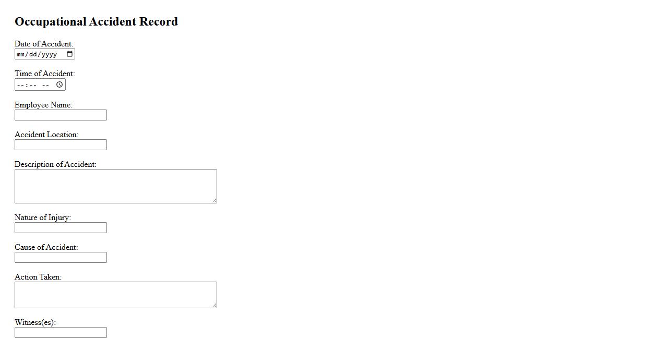Click the Cause of Accident text box
Viewport: 667px width, 339px height.
pos(61,258)
